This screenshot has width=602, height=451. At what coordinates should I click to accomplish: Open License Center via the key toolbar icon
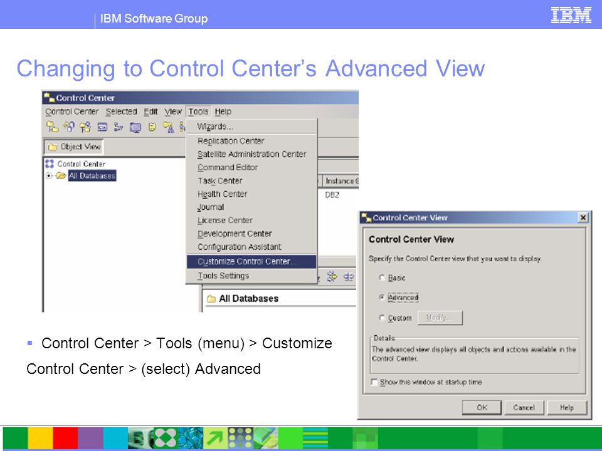[x=168, y=127]
